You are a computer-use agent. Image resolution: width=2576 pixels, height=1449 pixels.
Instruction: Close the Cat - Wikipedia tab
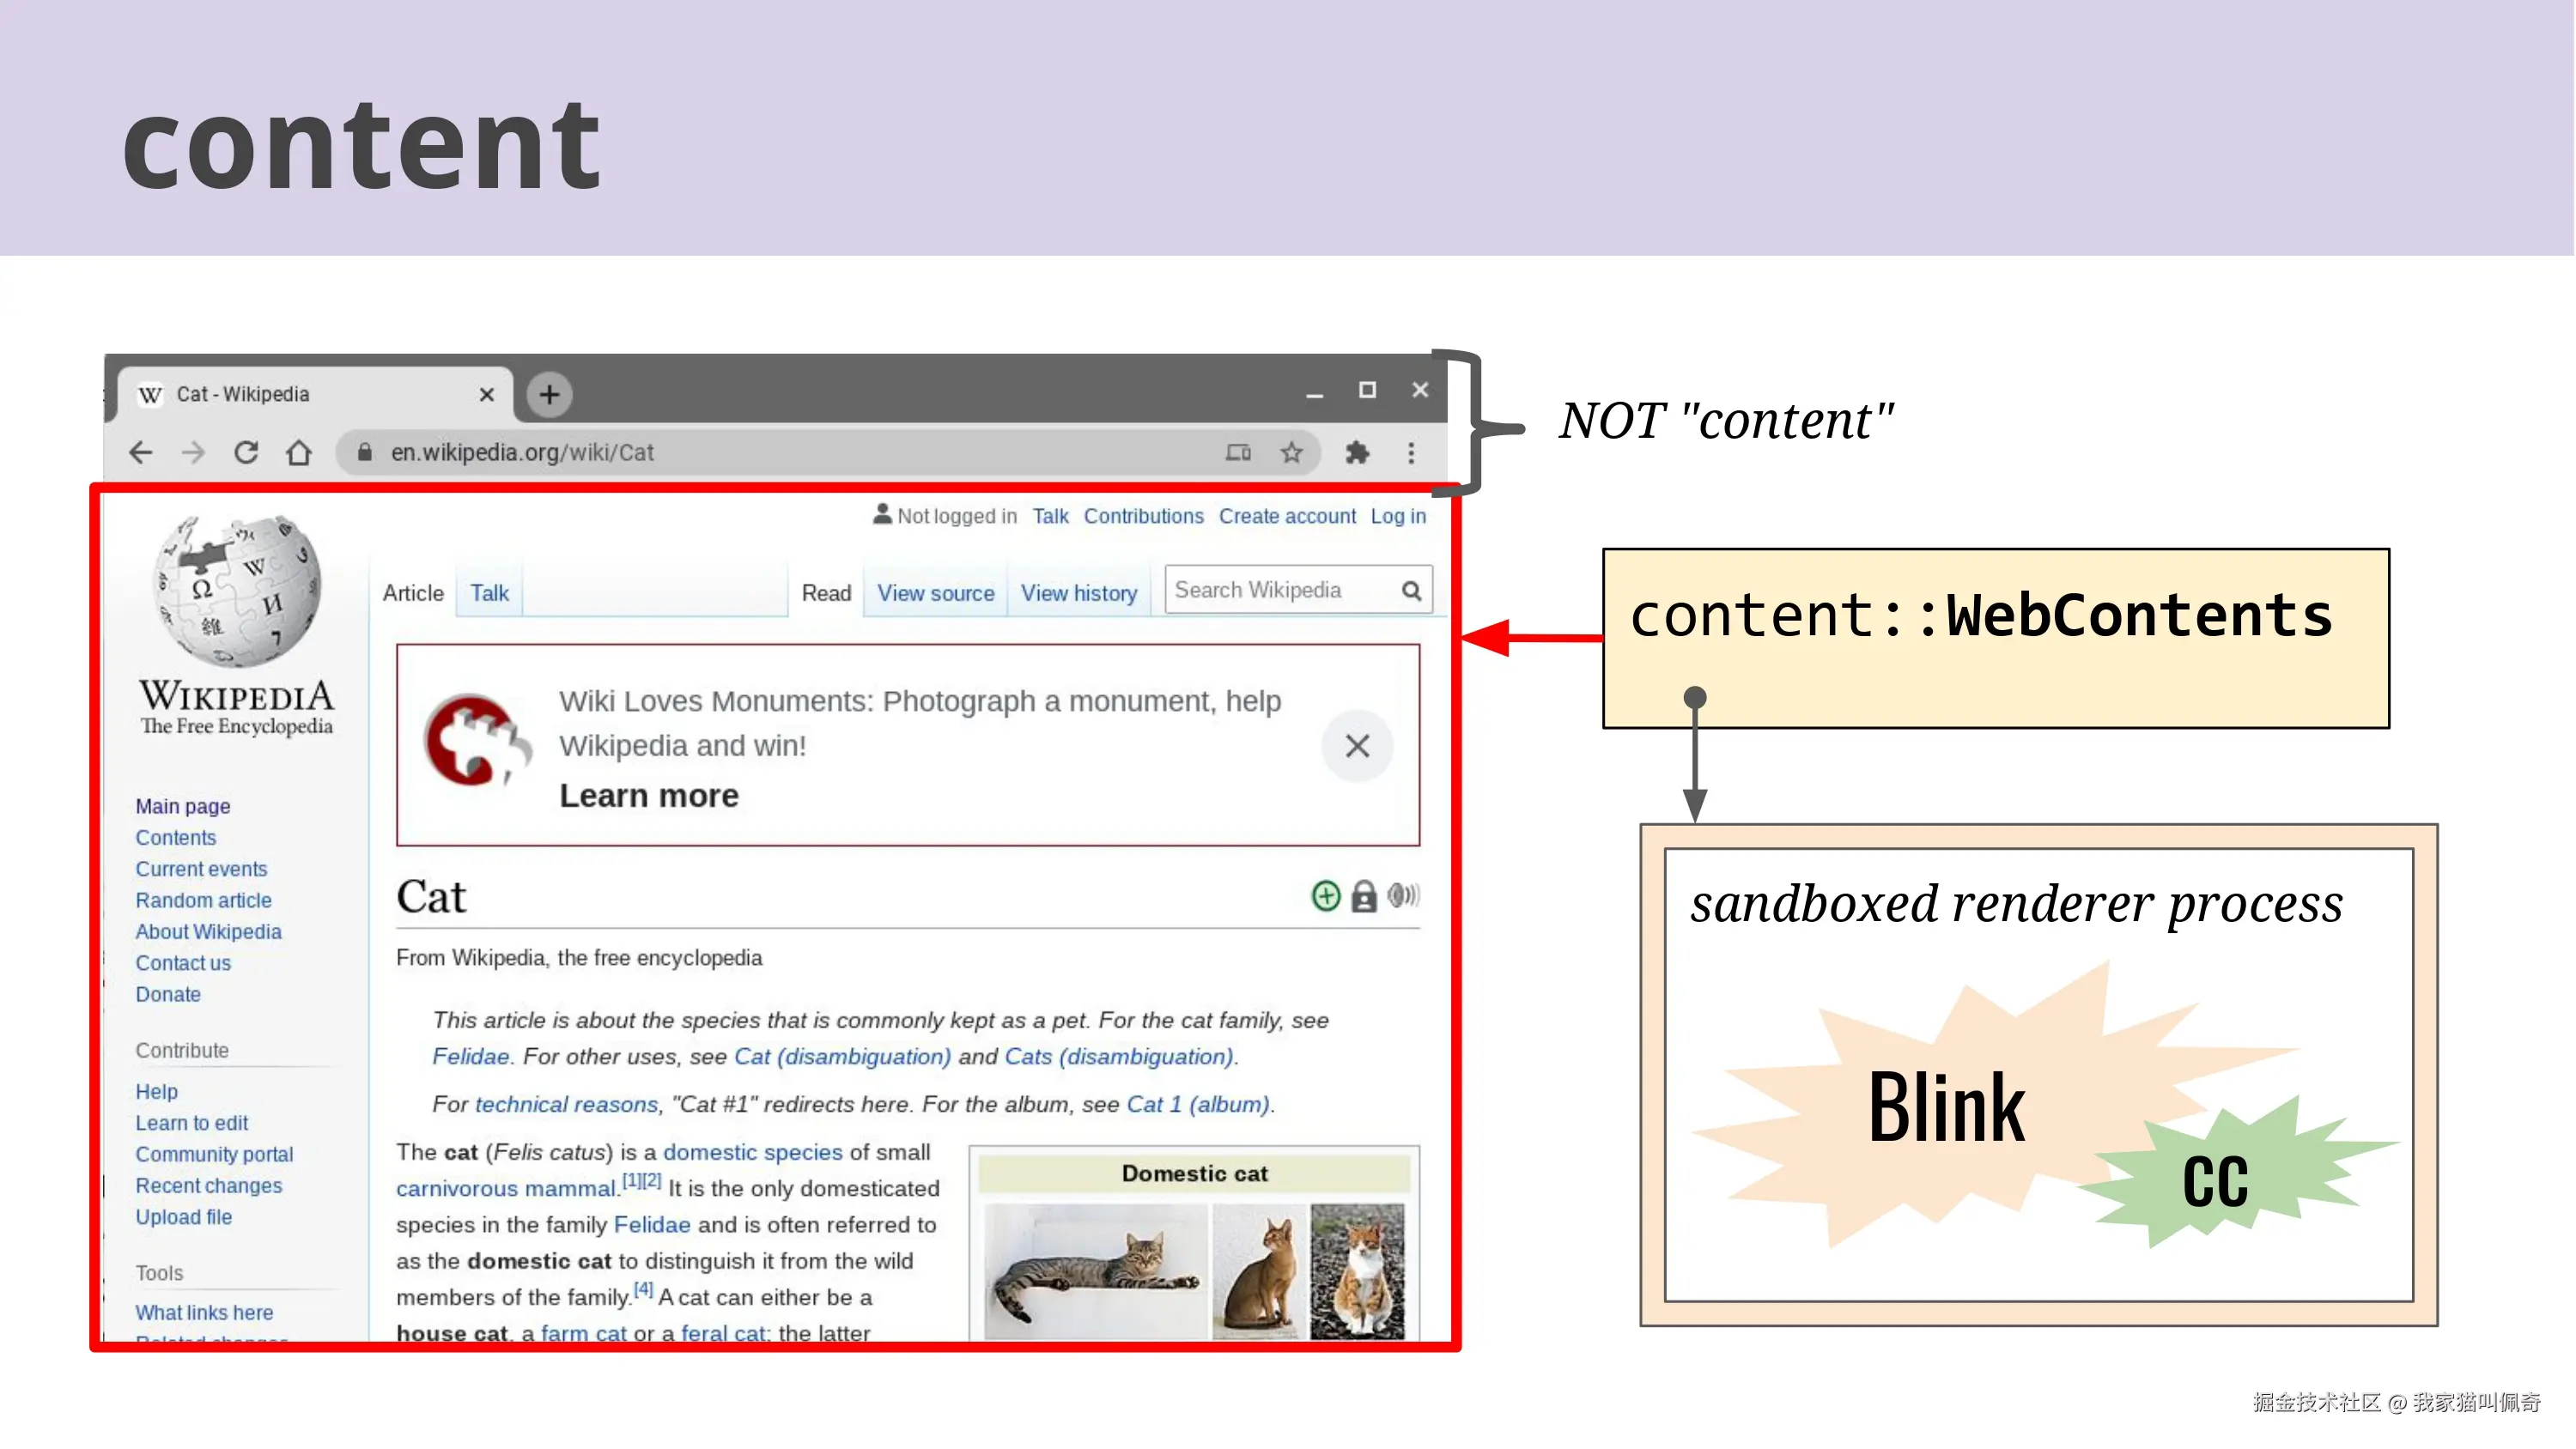pos(487,395)
